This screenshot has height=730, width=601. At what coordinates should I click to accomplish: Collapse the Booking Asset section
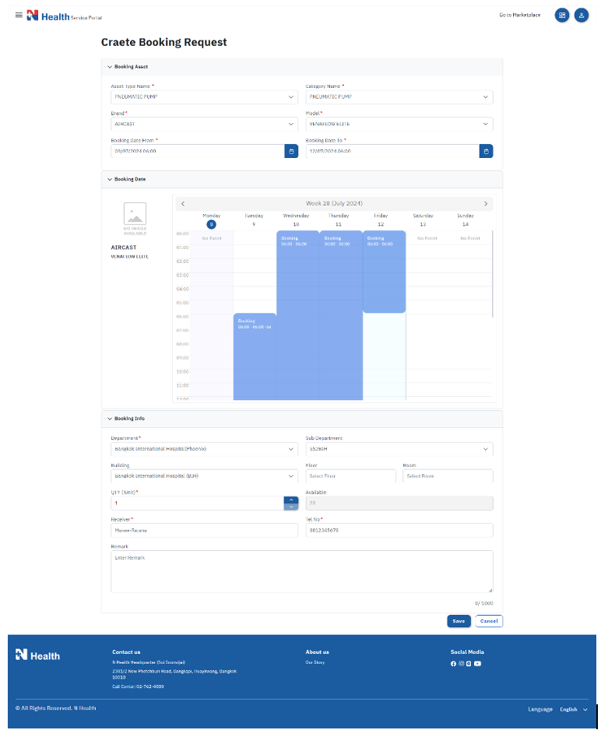pos(110,67)
